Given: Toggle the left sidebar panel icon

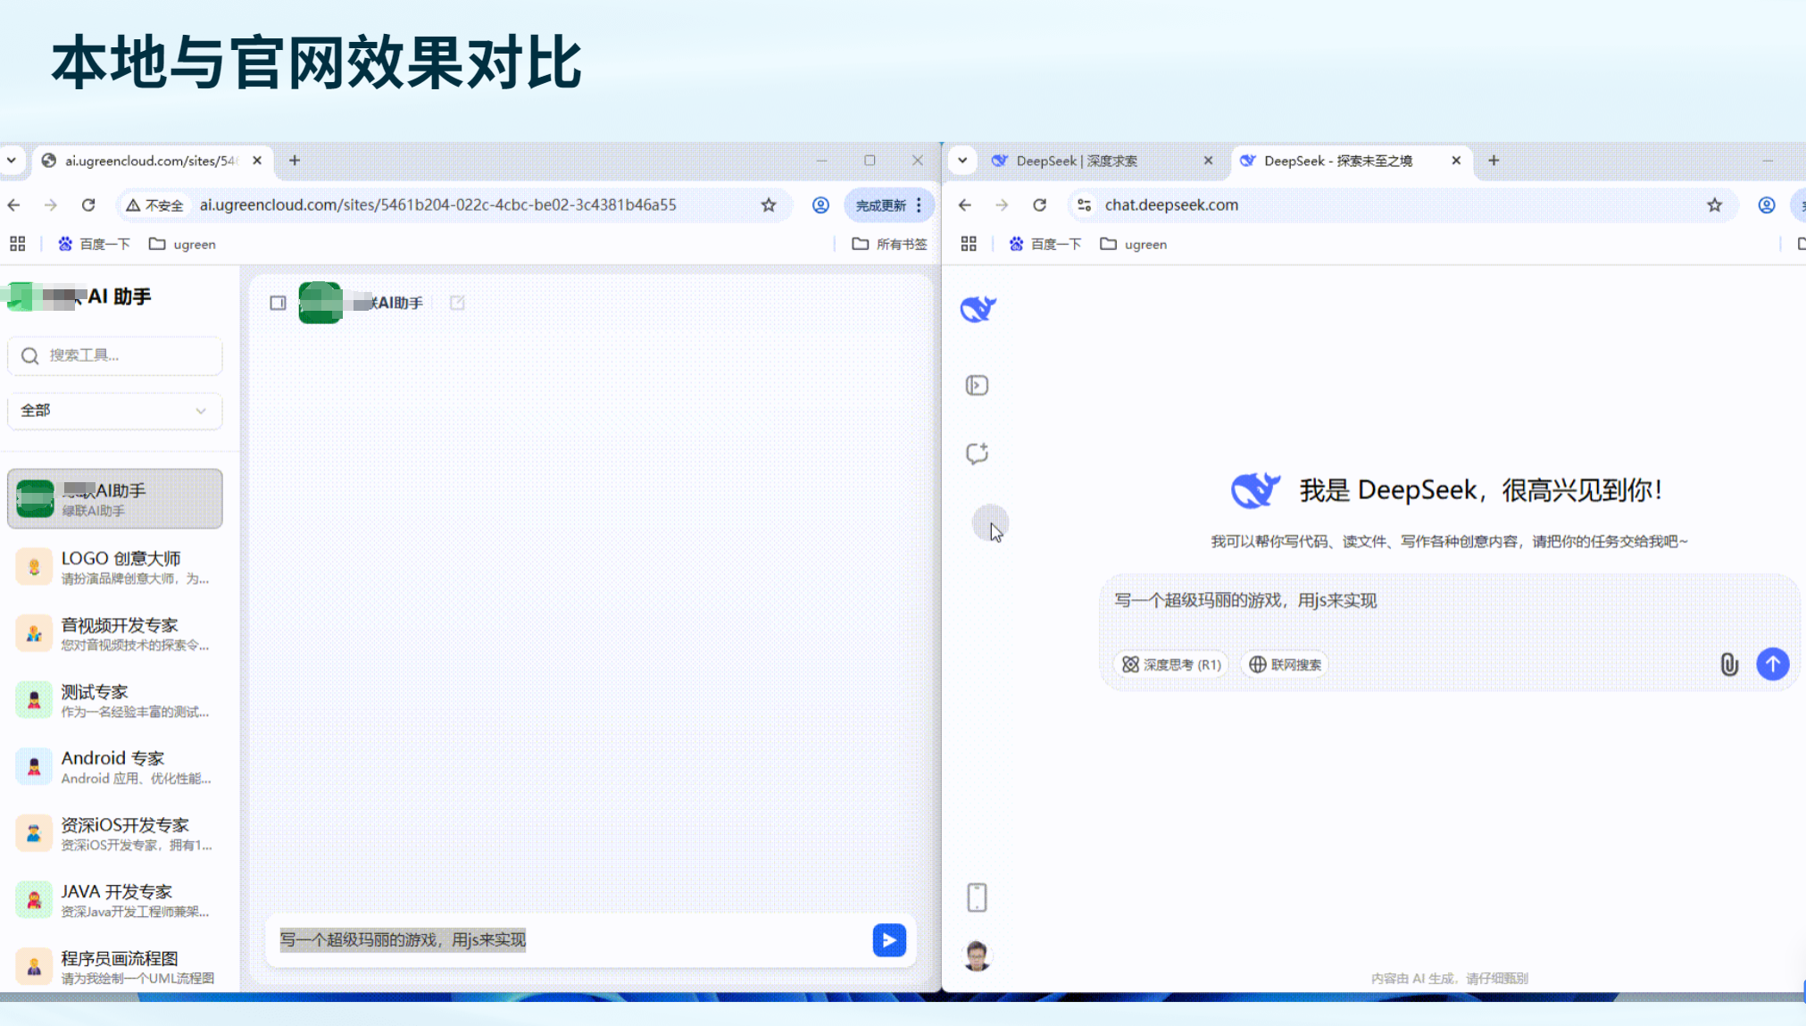Looking at the screenshot, I should 278,304.
